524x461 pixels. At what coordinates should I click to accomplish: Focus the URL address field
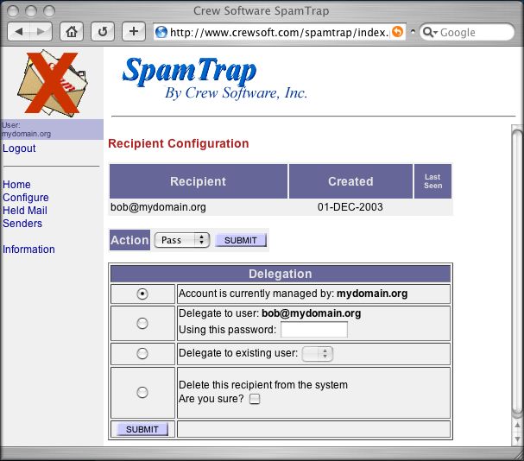tap(280, 32)
